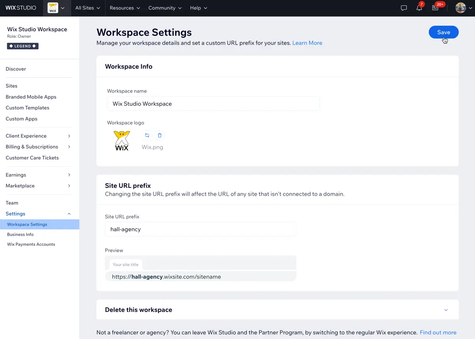This screenshot has width=475, height=339.
Task: Delete the workspace logo
Action: (x=160, y=135)
